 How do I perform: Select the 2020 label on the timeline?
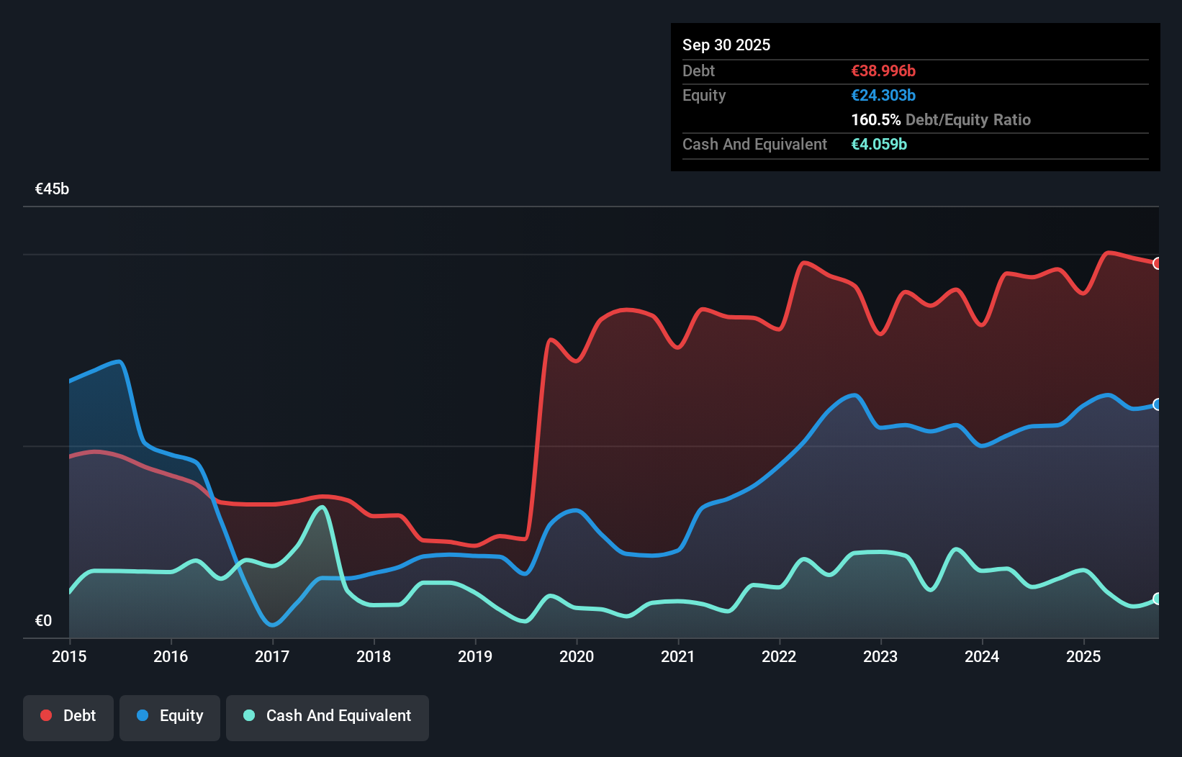click(x=577, y=657)
